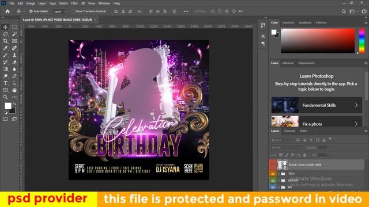Open the Color panel options menu

click(366, 23)
